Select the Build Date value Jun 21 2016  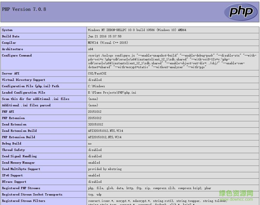[105, 36]
